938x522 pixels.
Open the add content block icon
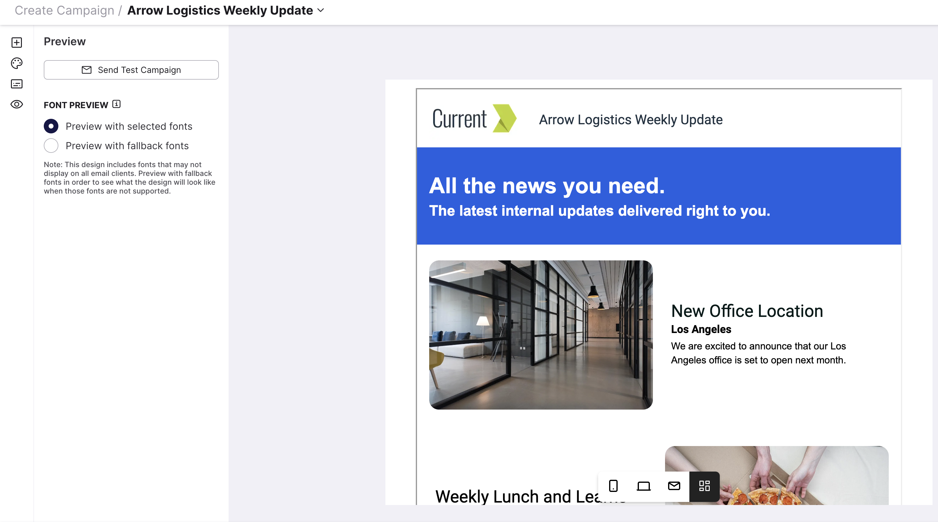click(17, 43)
